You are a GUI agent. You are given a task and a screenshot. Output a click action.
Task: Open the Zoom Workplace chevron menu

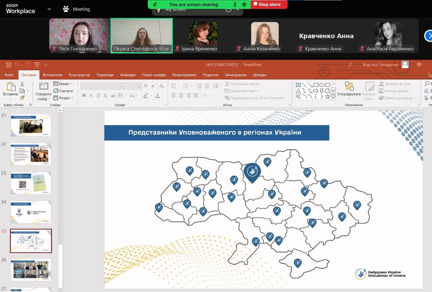coord(49,9)
